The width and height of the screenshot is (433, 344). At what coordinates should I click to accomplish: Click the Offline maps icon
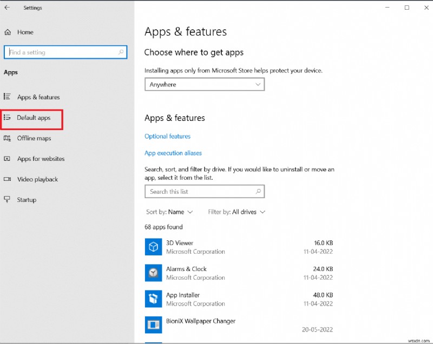pyautogui.click(x=7, y=138)
